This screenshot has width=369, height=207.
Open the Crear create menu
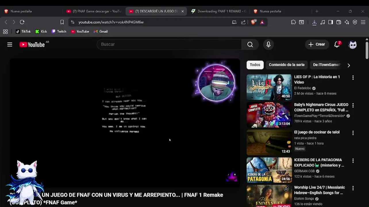317,44
